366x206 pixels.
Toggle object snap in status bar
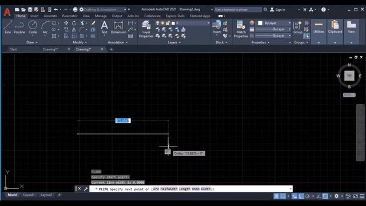pos(325,196)
